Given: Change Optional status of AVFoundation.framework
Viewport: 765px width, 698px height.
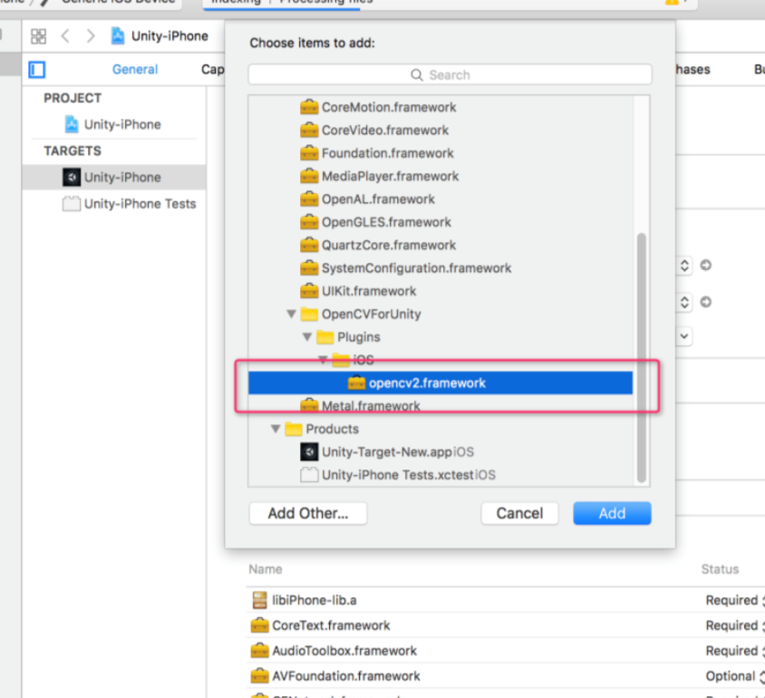Looking at the screenshot, I should 735,676.
